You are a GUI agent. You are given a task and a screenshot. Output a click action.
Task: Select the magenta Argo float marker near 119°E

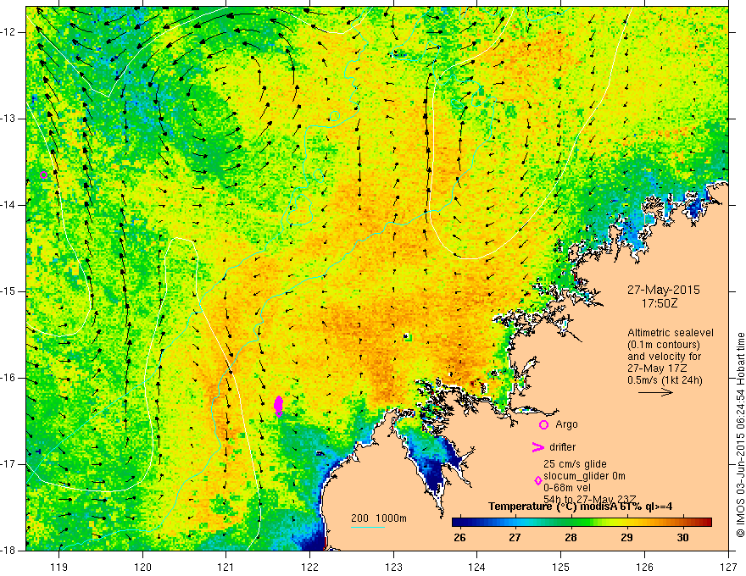[43, 174]
